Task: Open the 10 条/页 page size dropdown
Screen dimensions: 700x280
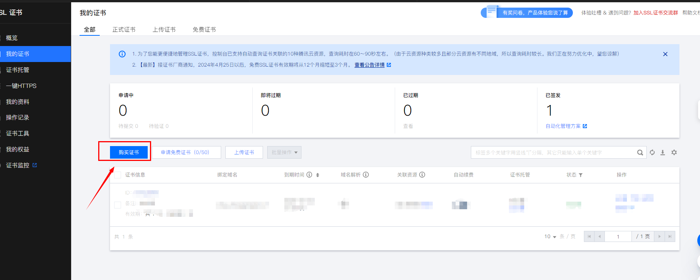Action: [550, 237]
